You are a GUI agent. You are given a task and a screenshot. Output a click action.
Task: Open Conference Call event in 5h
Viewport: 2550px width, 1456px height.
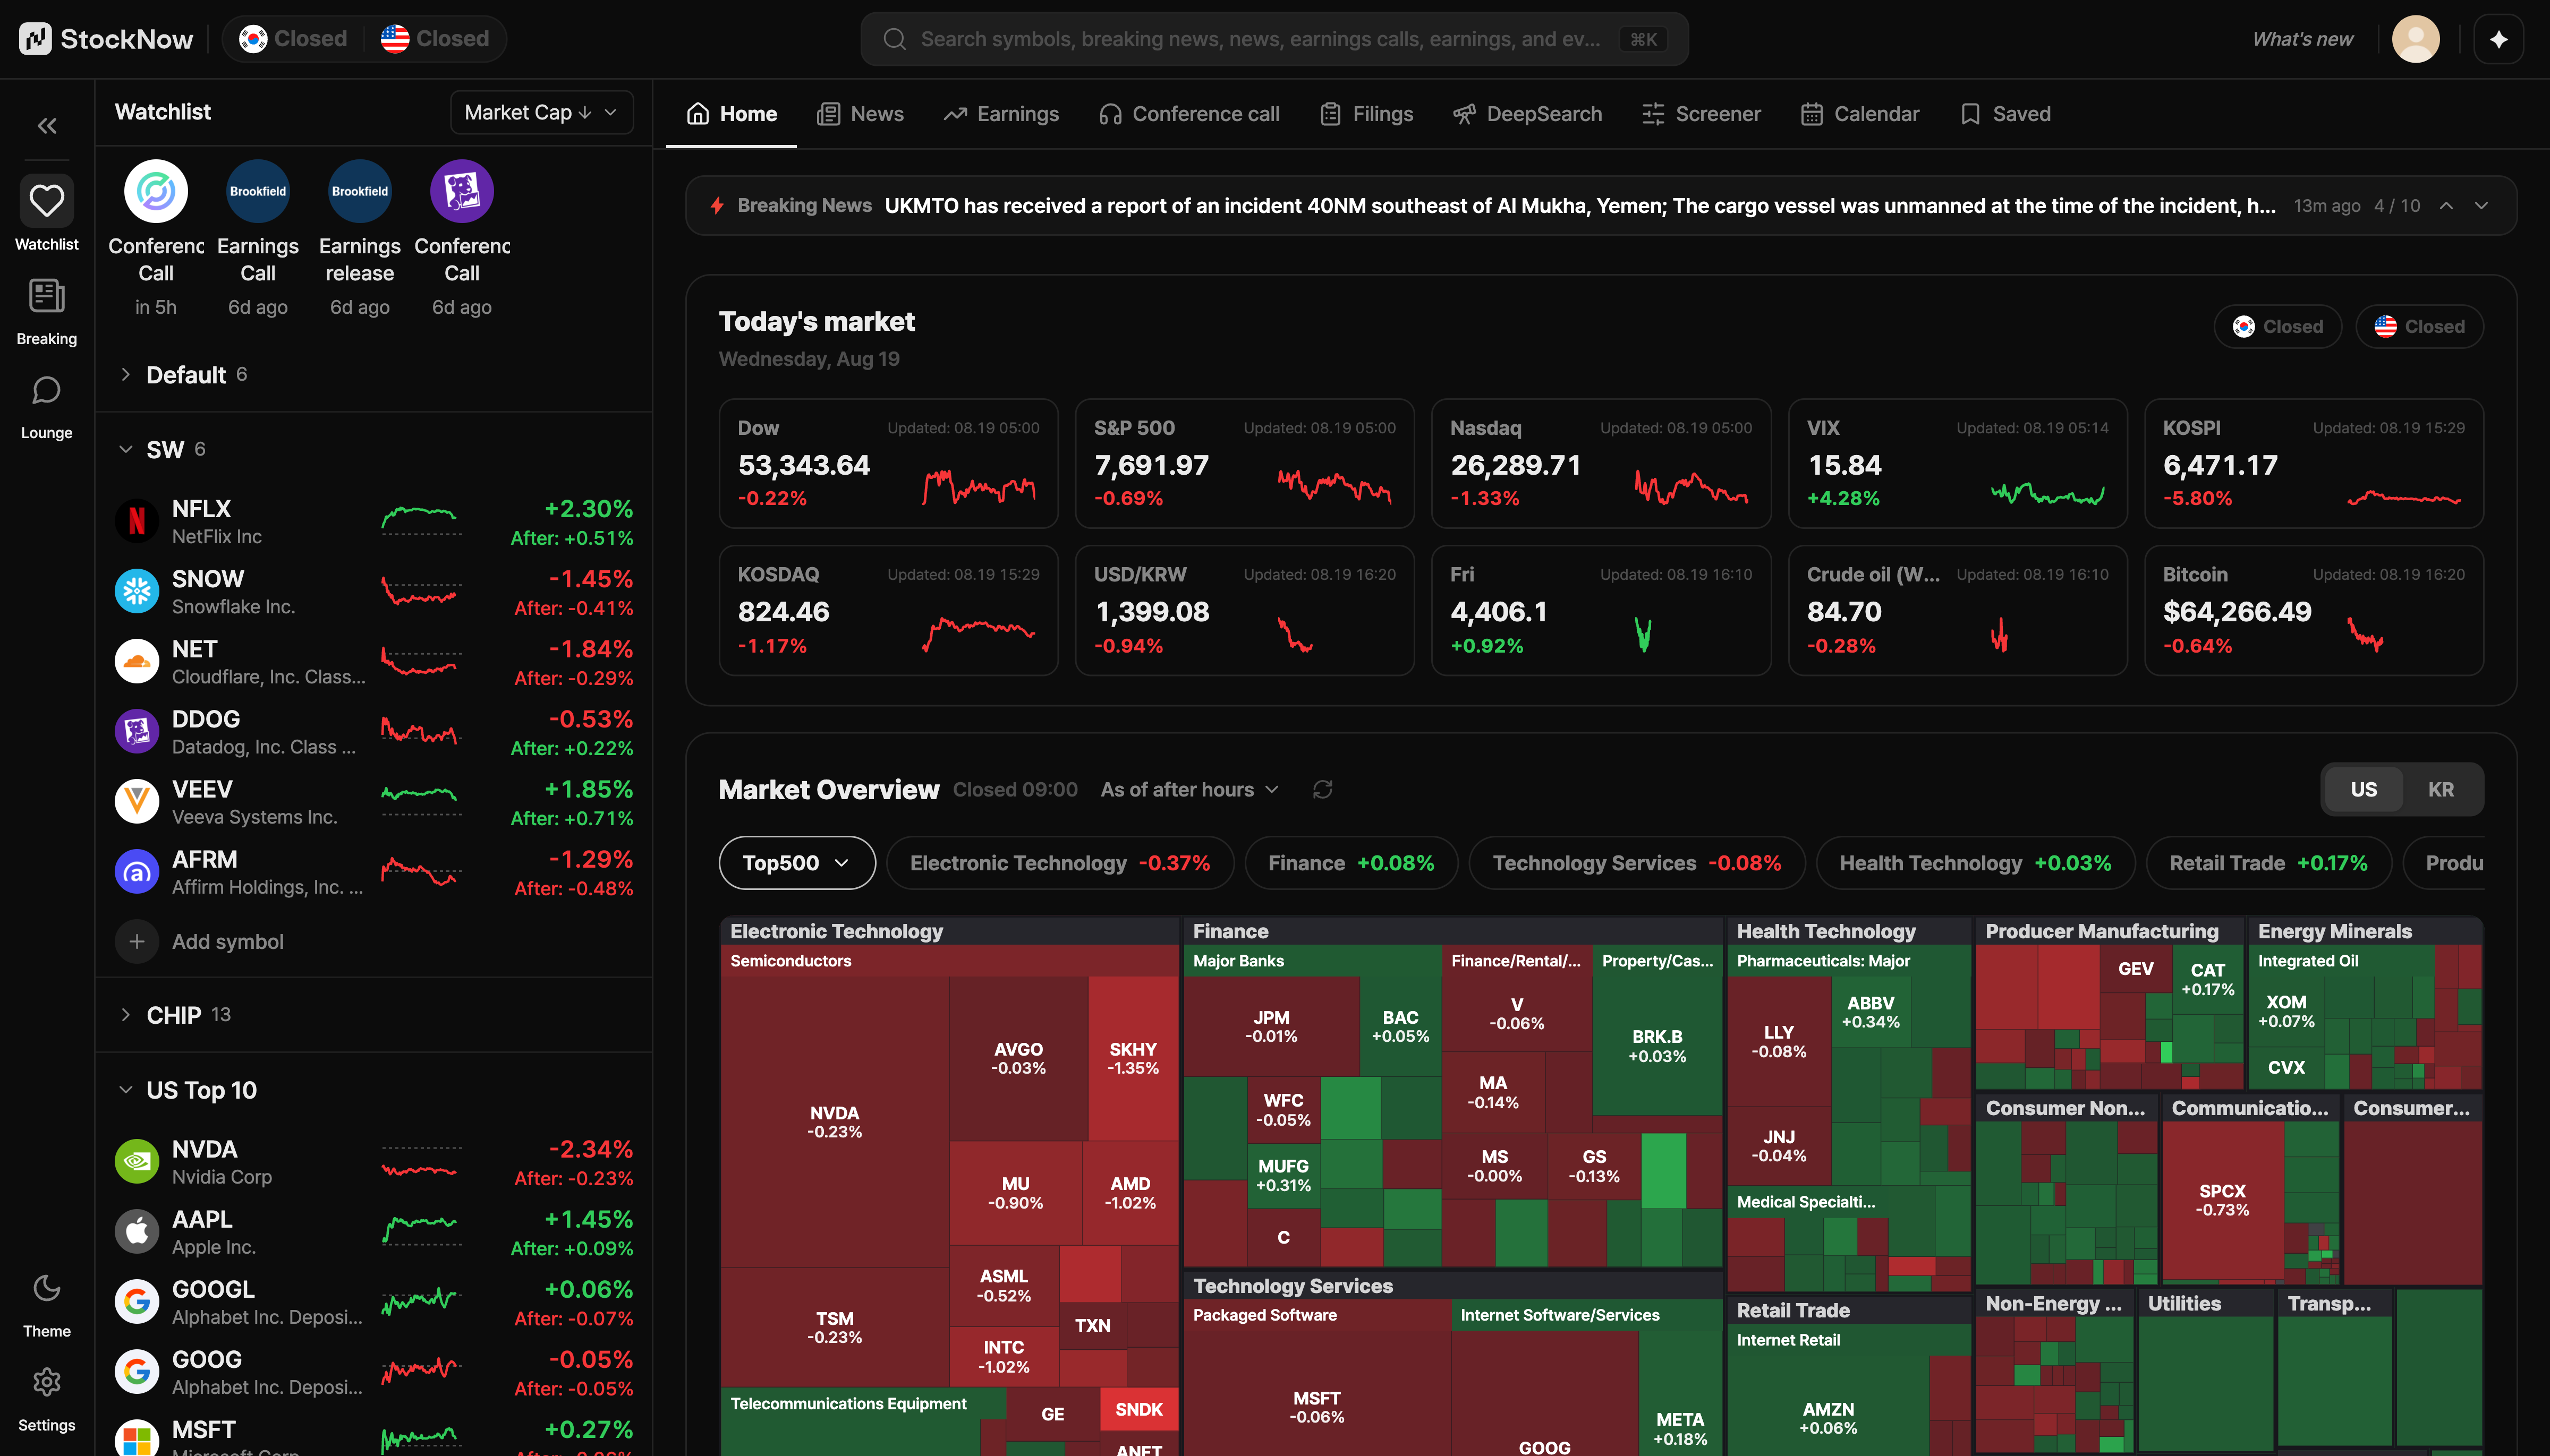(156, 239)
